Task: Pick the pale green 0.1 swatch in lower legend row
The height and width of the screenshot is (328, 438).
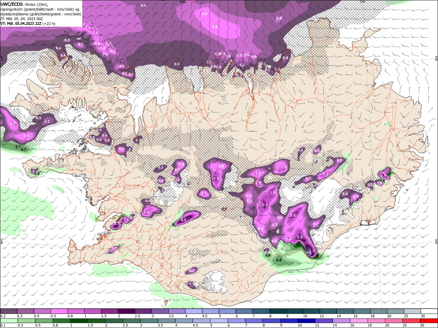Action: point(9,321)
